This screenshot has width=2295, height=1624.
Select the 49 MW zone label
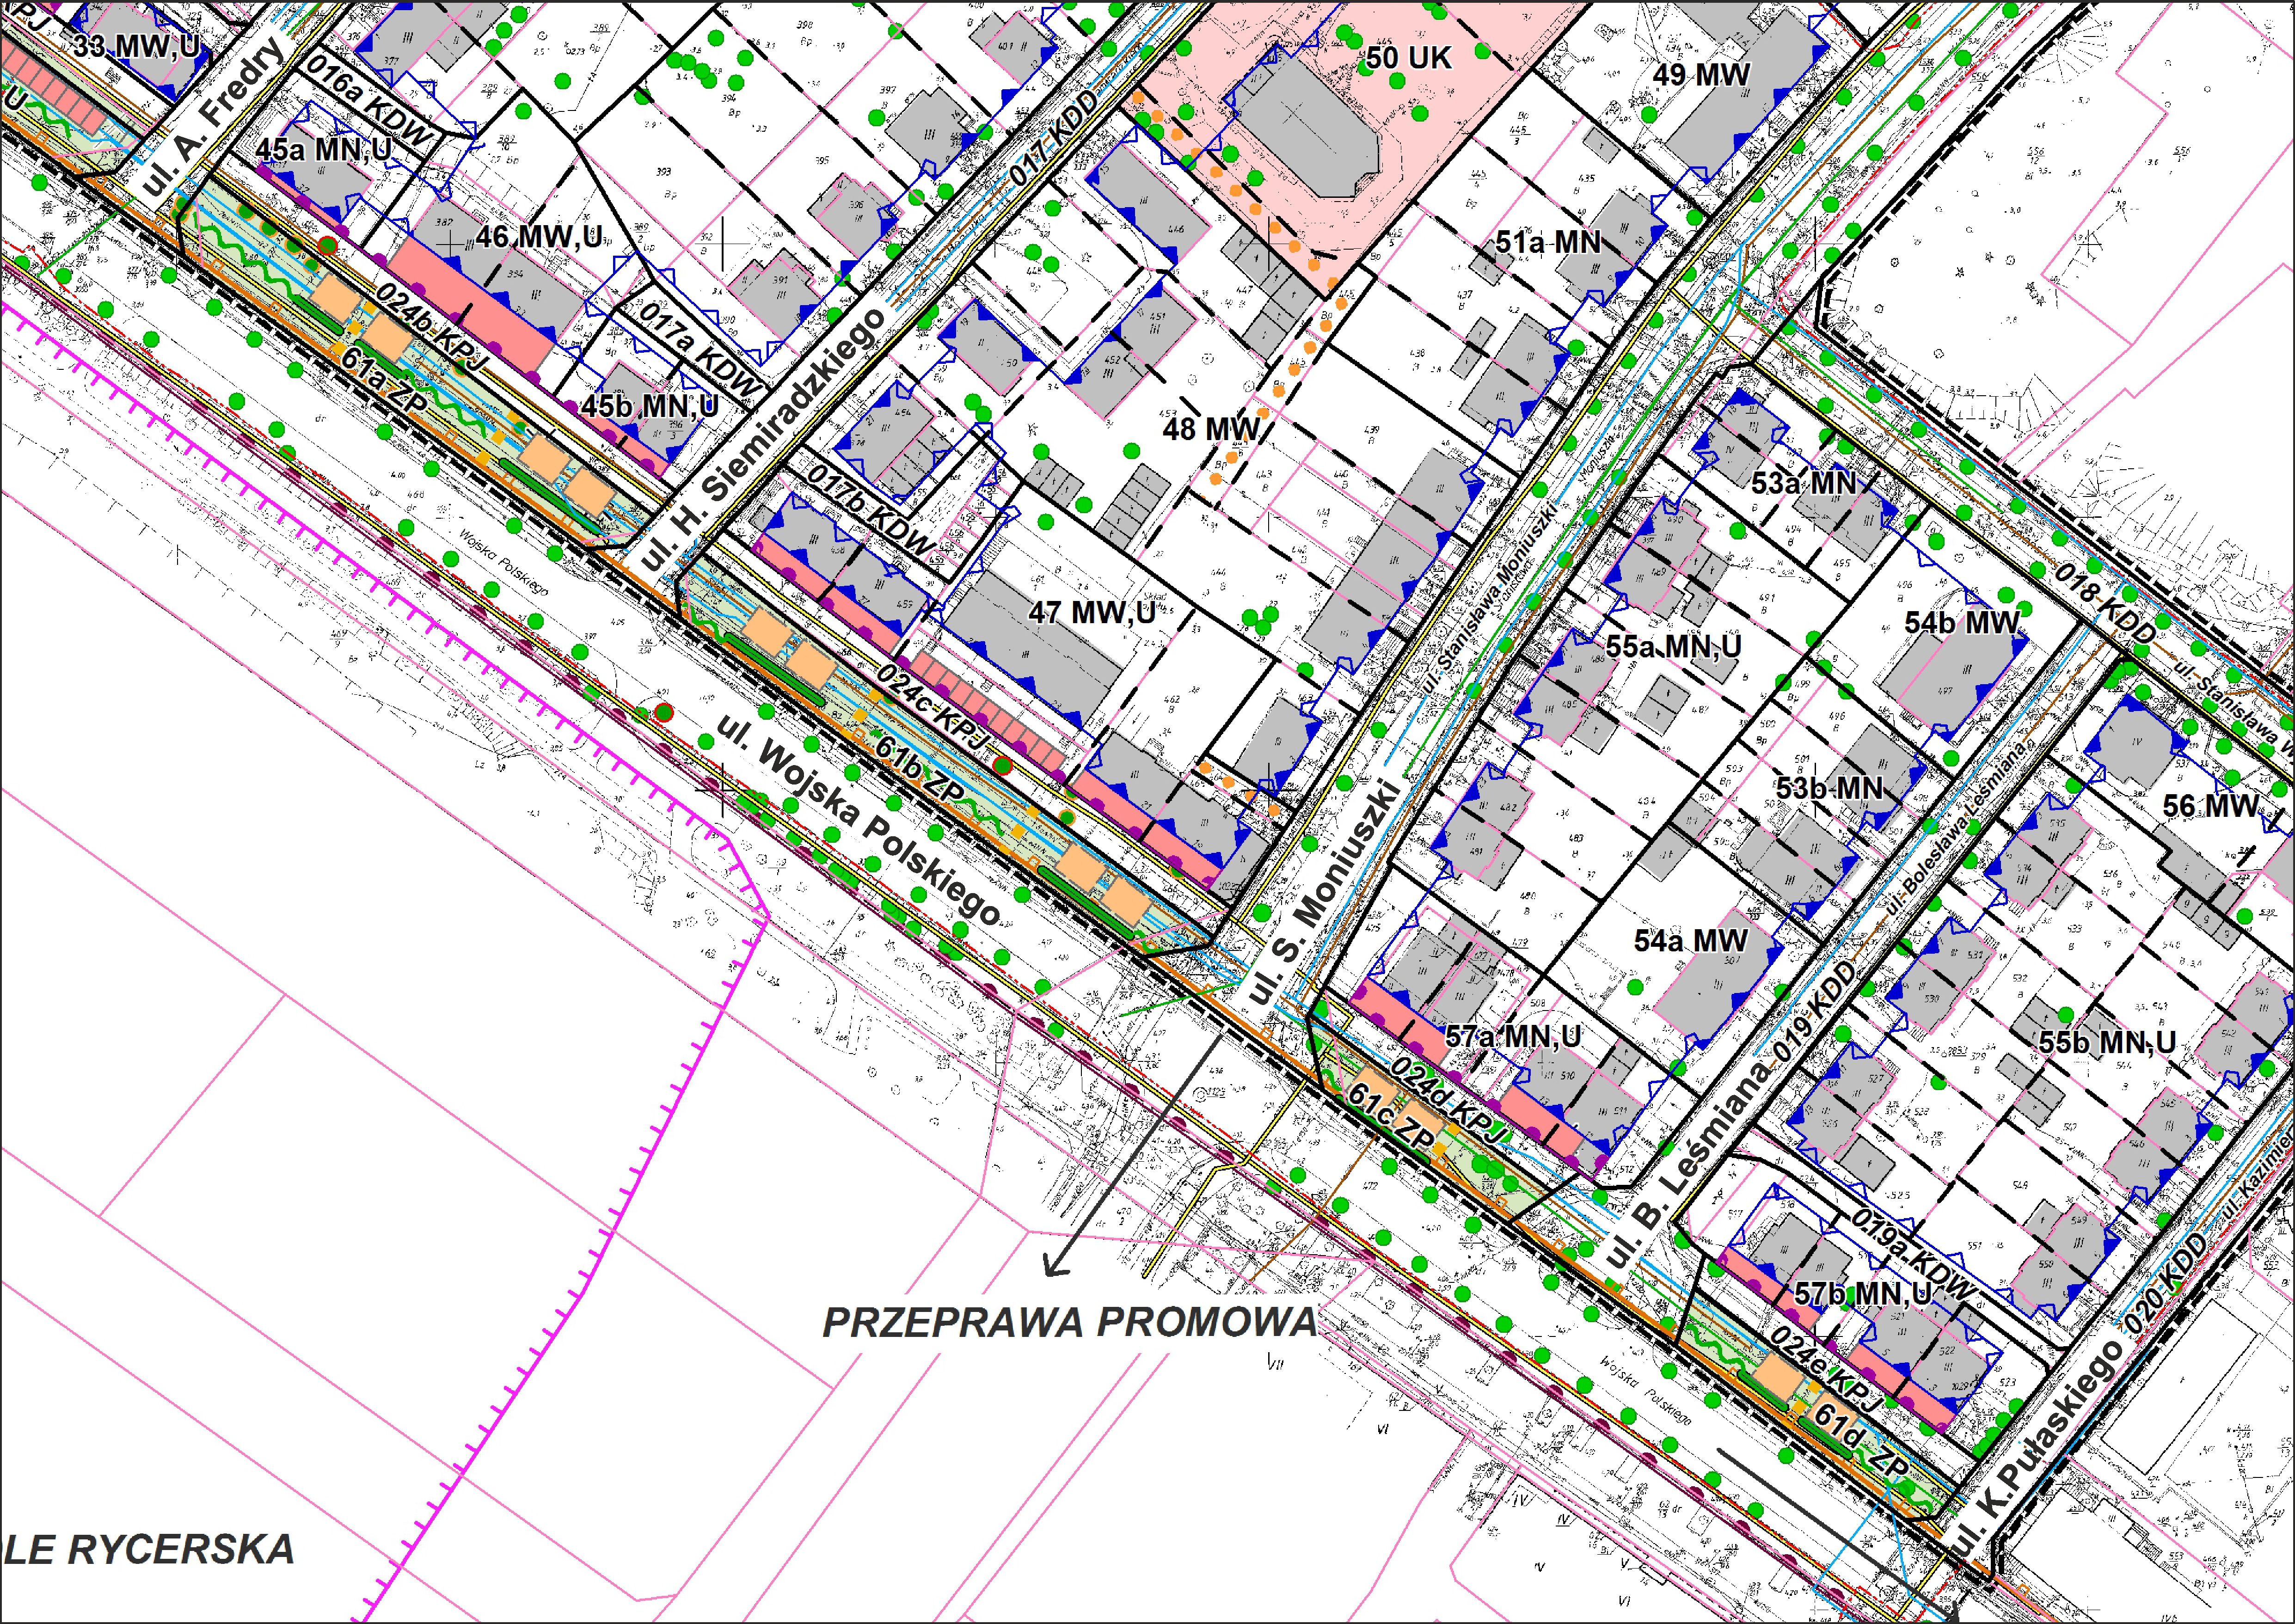click(x=1701, y=75)
